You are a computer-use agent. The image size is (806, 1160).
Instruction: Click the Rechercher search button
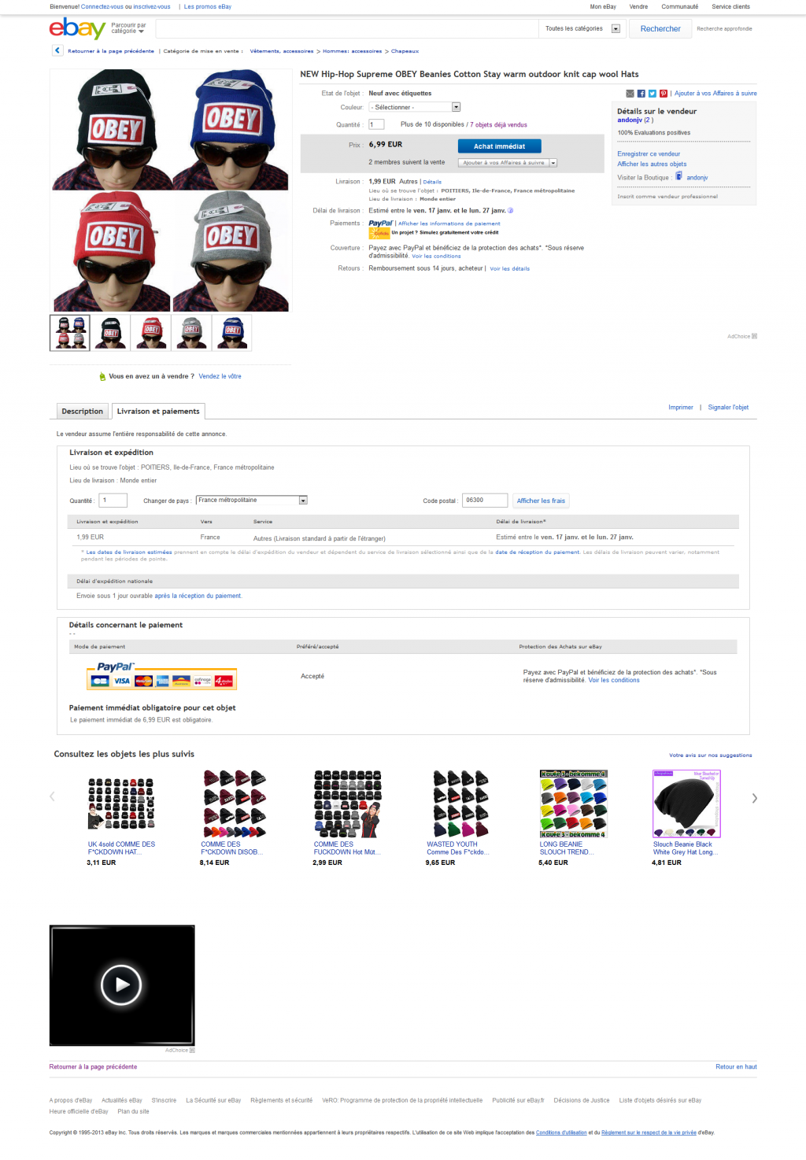(660, 29)
